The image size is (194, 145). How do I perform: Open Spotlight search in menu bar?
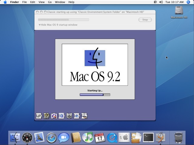[x=188, y=2]
